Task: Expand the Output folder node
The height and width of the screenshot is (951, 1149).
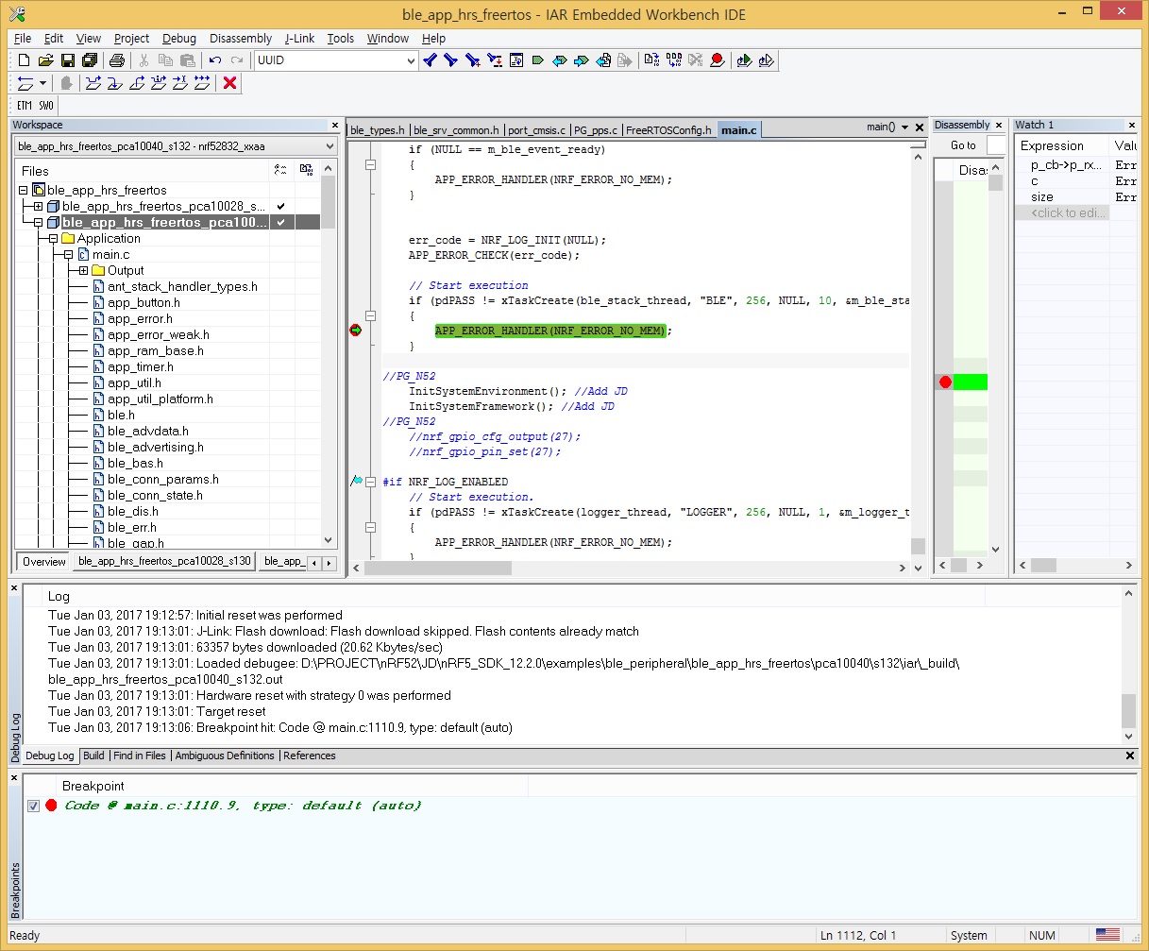Action: [x=83, y=271]
